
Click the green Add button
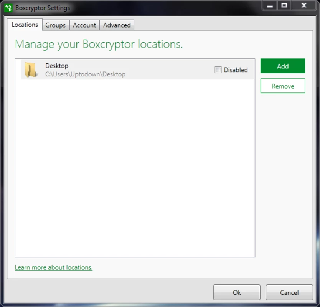pyautogui.click(x=283, y=66)
